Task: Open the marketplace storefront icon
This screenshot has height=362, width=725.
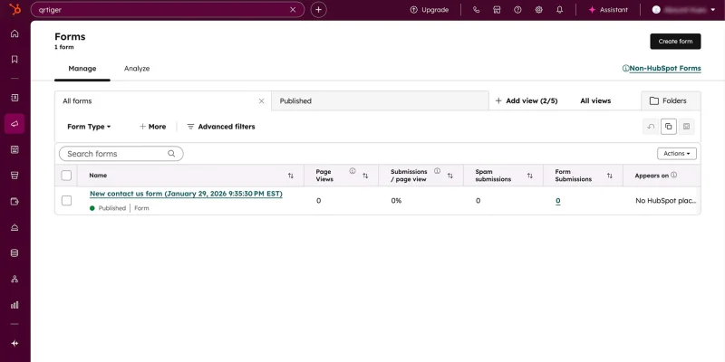Action: pyautogui.click(x=497, y=10)
